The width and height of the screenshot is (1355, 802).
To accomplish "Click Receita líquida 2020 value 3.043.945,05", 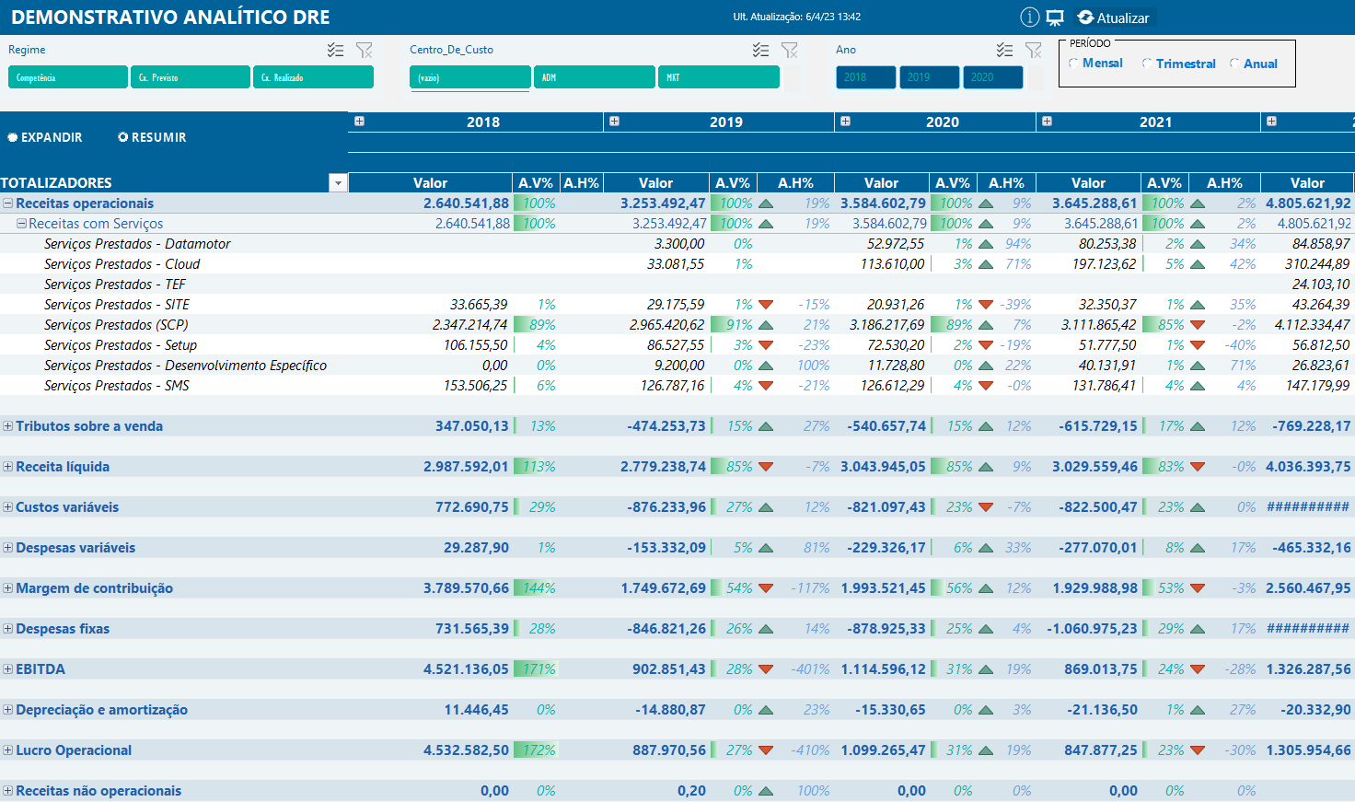I will [x=883, y=467].
